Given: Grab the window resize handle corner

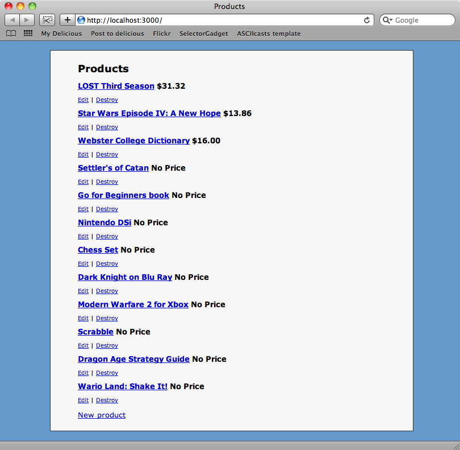Looking at the screenshot, I should (456, 446).
